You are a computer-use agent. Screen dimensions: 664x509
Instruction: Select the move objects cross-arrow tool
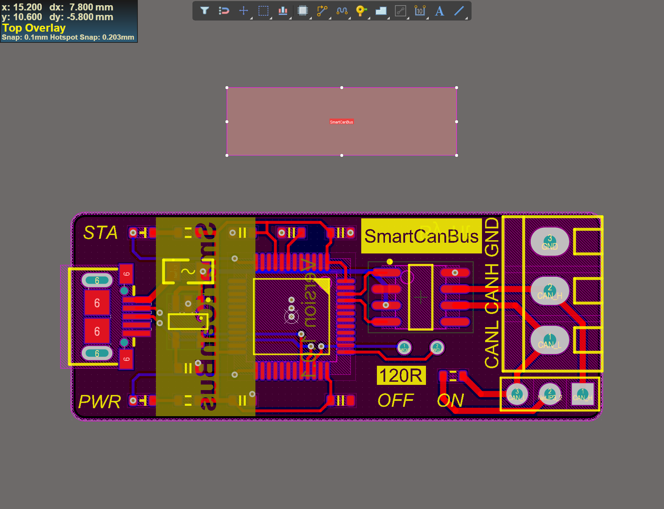(x=244, y=11)
